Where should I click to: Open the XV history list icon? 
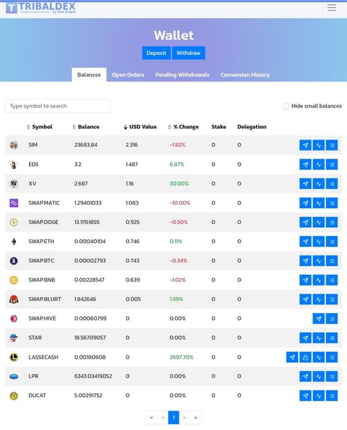[332, 183]
